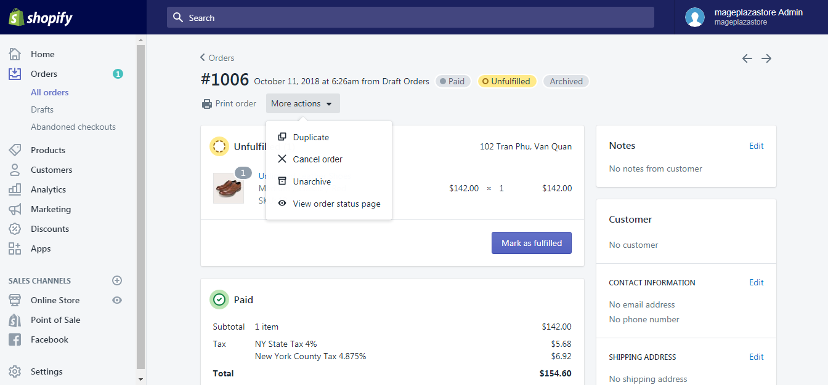Click the Facebook sales channel icon

tap(15, 339)
